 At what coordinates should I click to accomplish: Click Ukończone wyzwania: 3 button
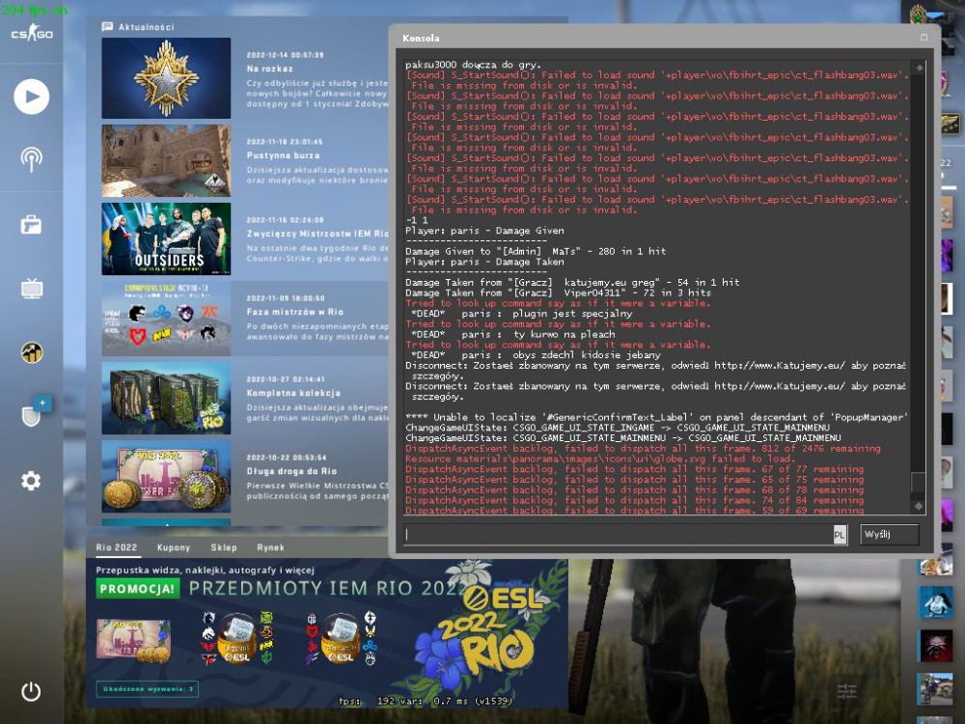point(148,689)
